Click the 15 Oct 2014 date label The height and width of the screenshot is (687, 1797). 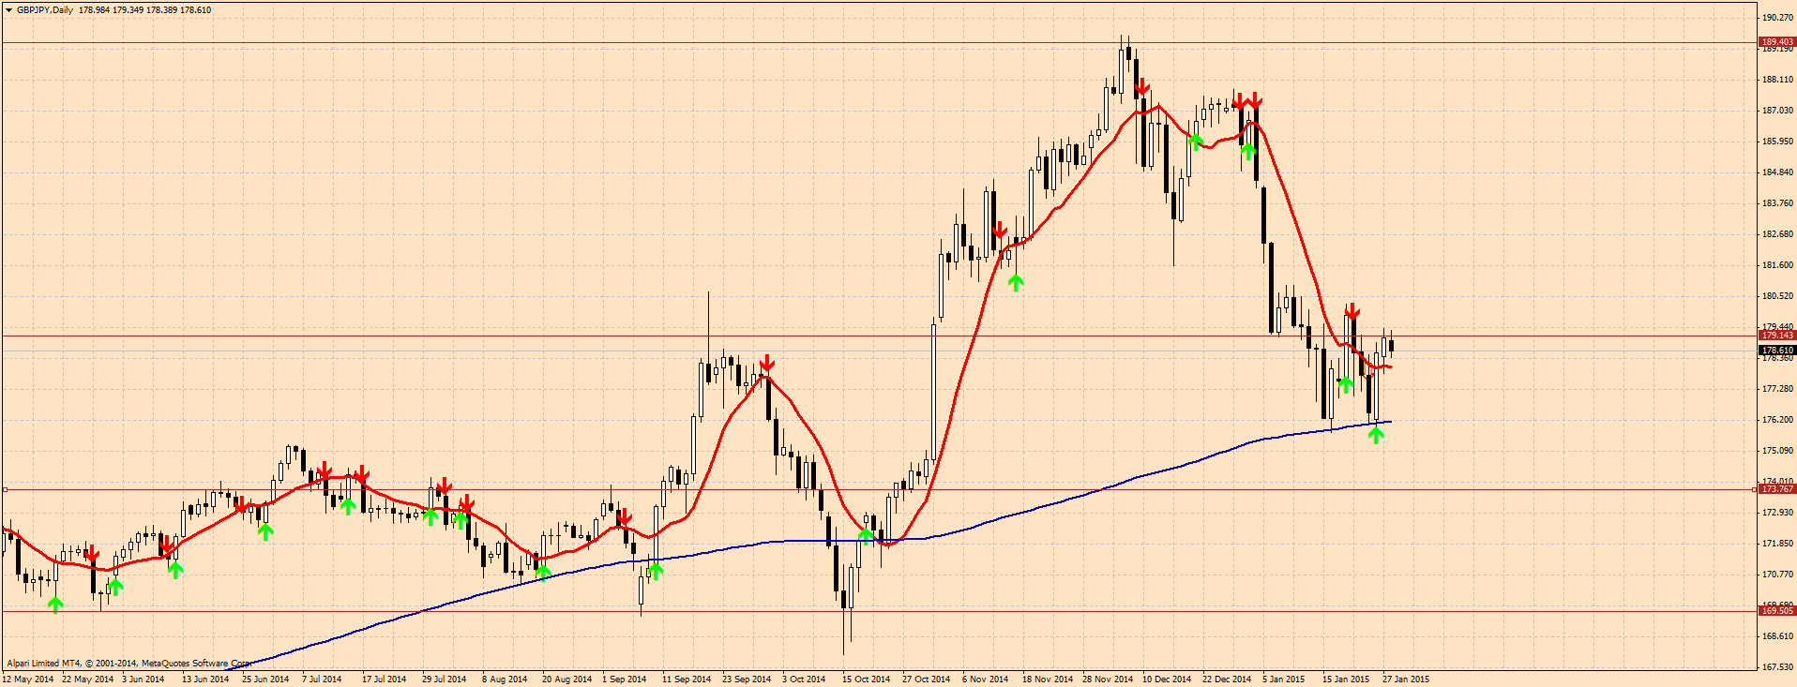867,680
